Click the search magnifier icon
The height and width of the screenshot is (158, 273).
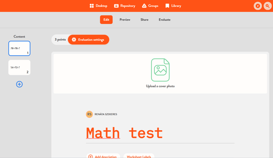[267, 6]
